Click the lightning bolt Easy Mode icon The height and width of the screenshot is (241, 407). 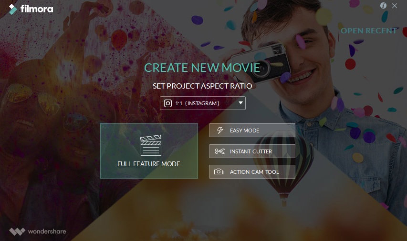[x=220, y=131]
